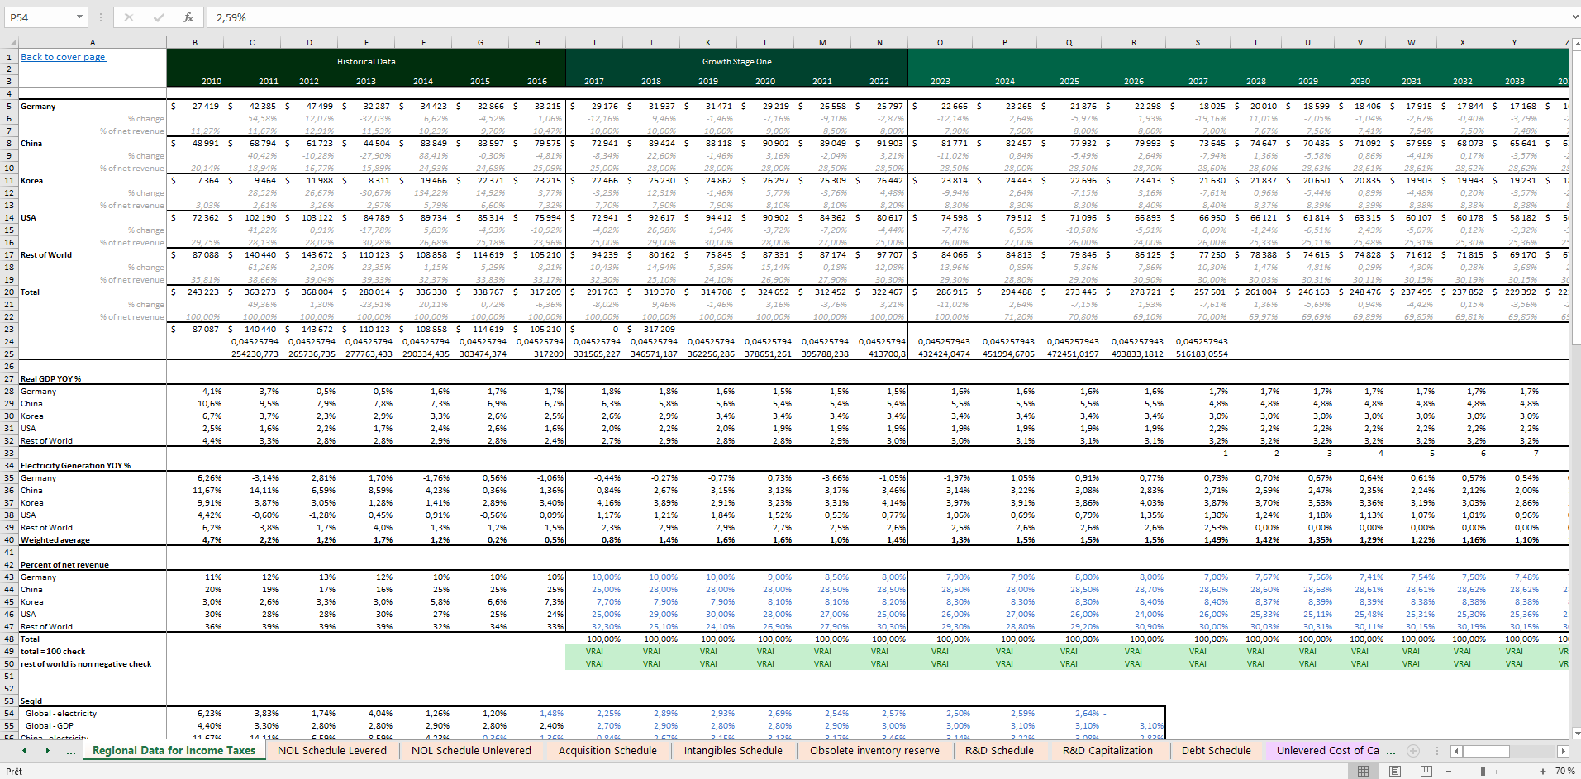
Task: Select the Global - electricity label cell
Action: click(61, 714)
